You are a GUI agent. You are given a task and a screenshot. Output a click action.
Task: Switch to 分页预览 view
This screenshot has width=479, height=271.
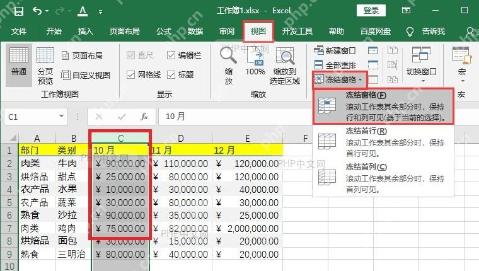point(45,65)
